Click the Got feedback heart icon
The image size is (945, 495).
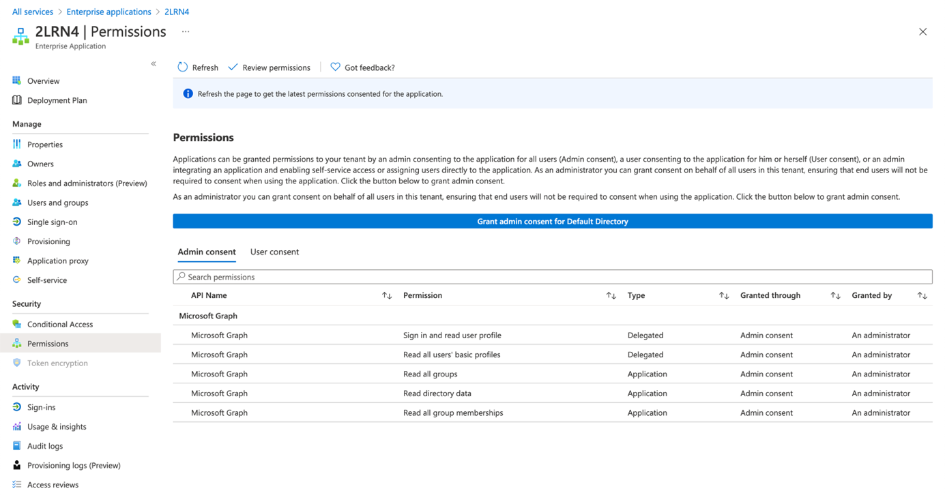click(335, 67)
